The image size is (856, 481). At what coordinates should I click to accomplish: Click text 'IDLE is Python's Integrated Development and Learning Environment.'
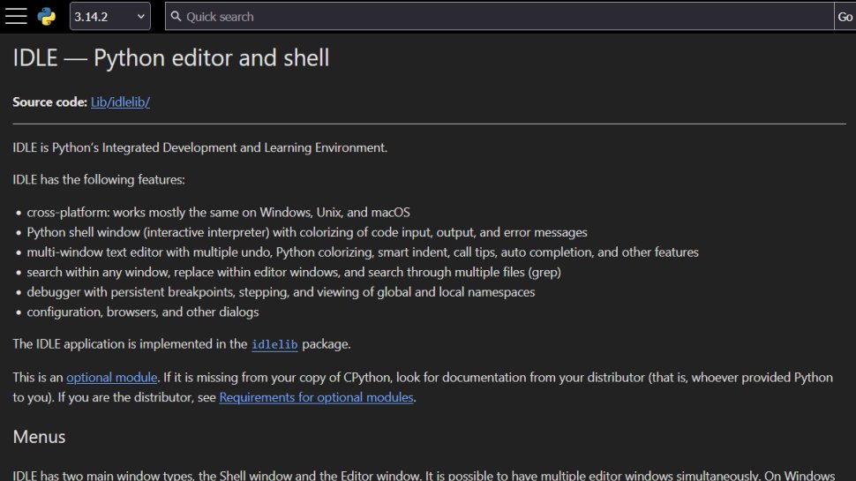coord(199,147)
